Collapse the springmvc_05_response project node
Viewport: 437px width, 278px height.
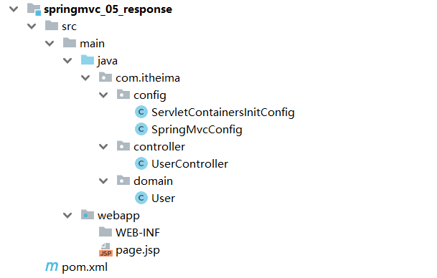[14, 9]
